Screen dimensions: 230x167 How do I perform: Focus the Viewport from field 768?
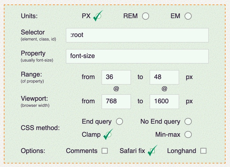click(x=116, y=101)
